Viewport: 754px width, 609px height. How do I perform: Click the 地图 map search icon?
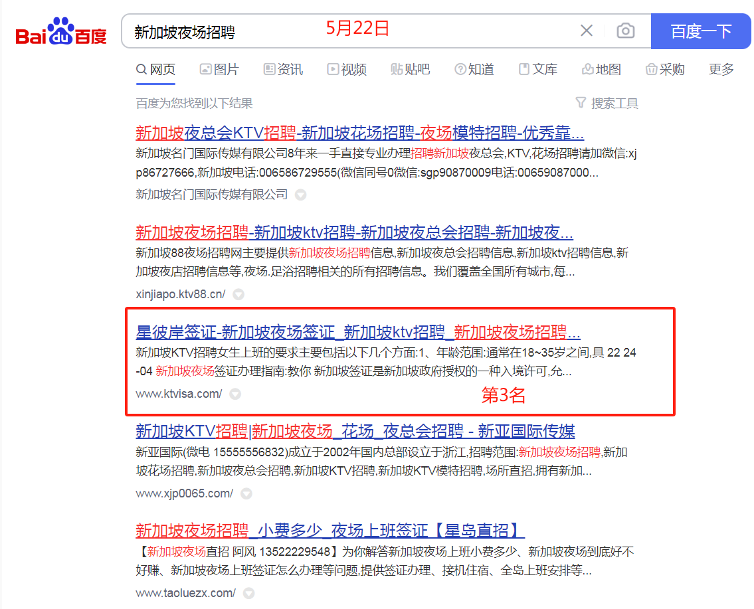pyautogui.click(x=587, y=69)
